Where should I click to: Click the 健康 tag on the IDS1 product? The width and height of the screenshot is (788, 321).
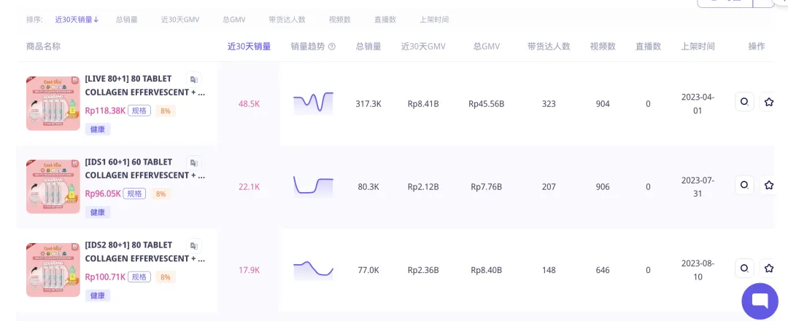click(x=98, y=213)
